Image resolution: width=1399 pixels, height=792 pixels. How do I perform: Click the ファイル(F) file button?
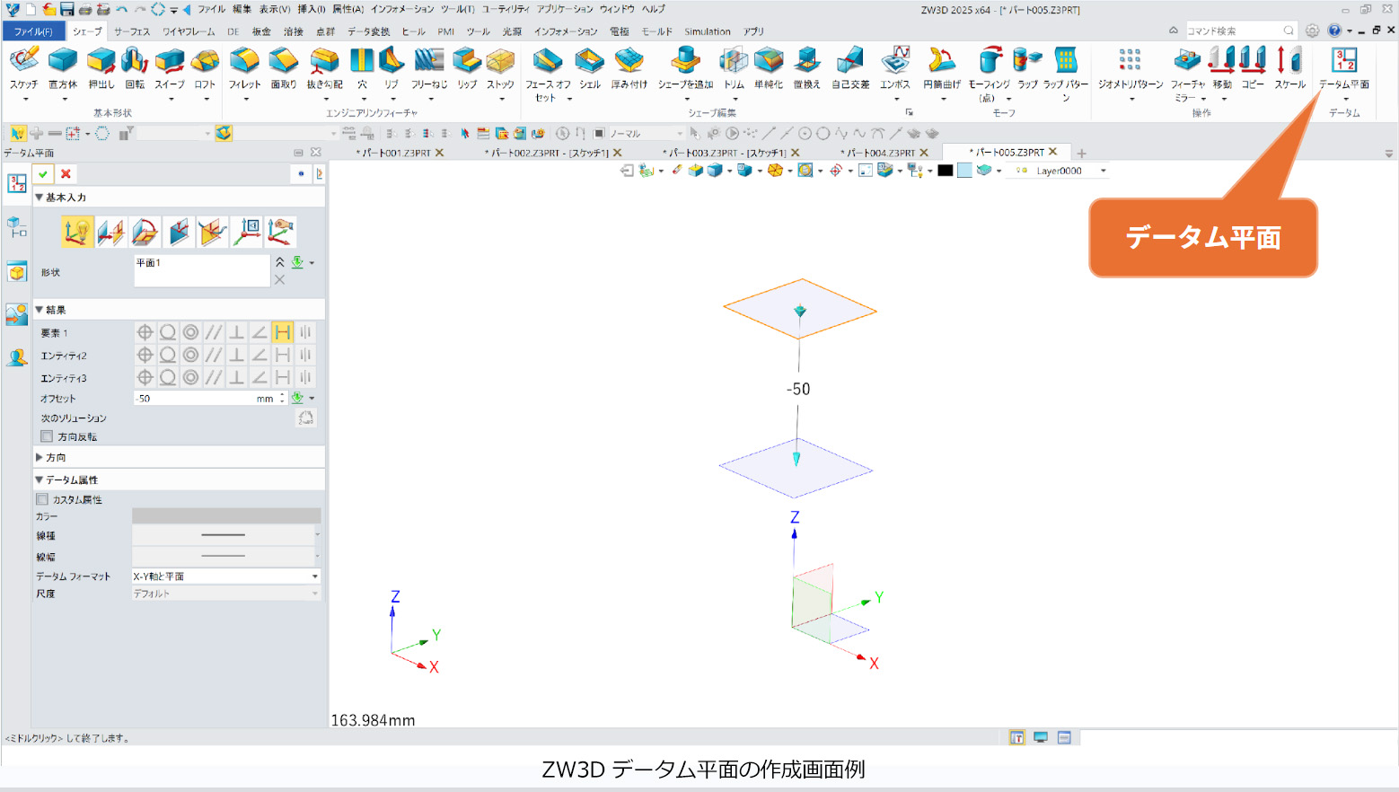(33, 31)
